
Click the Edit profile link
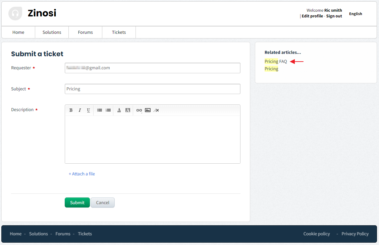point(312,16)
